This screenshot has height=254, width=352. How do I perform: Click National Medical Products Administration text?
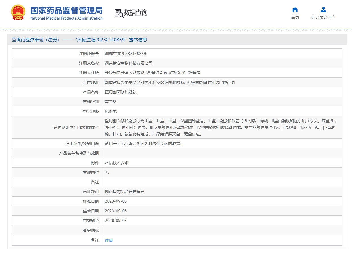[x=66, y=18]
